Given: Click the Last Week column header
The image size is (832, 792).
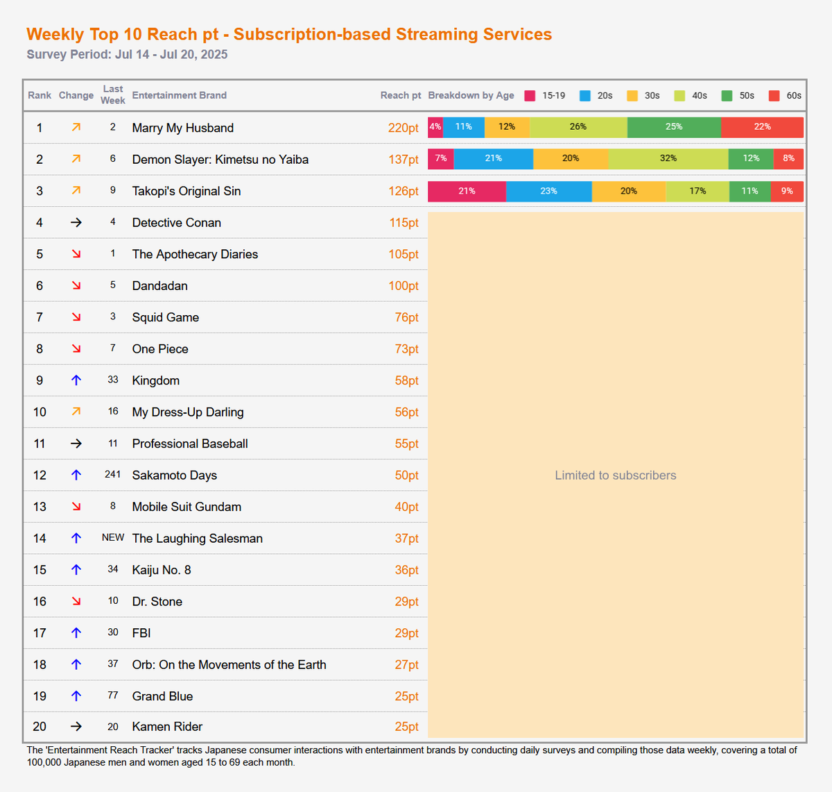Looking at the screenshot, I should (113, 94).
